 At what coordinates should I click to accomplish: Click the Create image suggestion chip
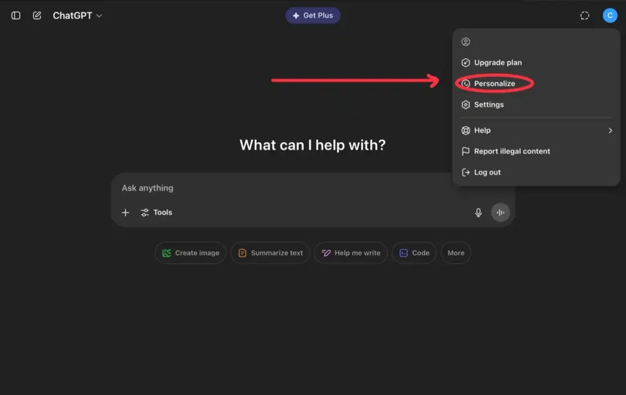click(191, 253)
